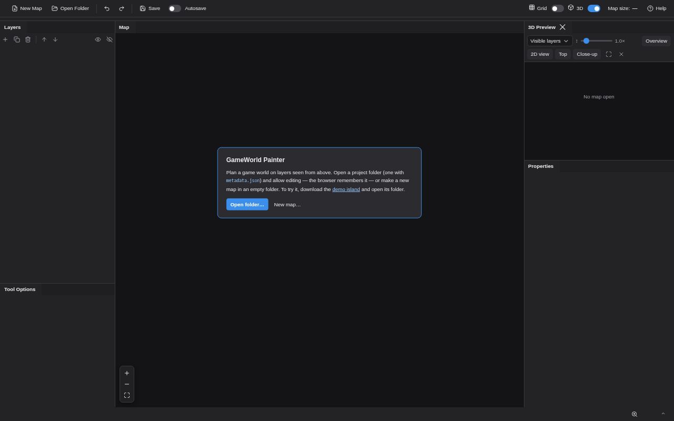Select the Close-up camera view
This screenshot has height=421, width=674.
click(587, 54)
